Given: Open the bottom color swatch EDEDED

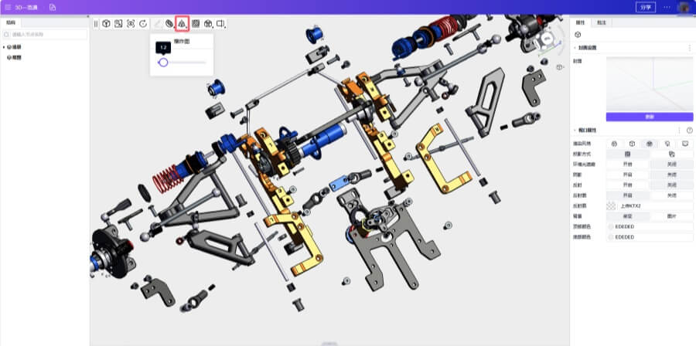Looking at the screenshot, I should click(x=611, y=237).
